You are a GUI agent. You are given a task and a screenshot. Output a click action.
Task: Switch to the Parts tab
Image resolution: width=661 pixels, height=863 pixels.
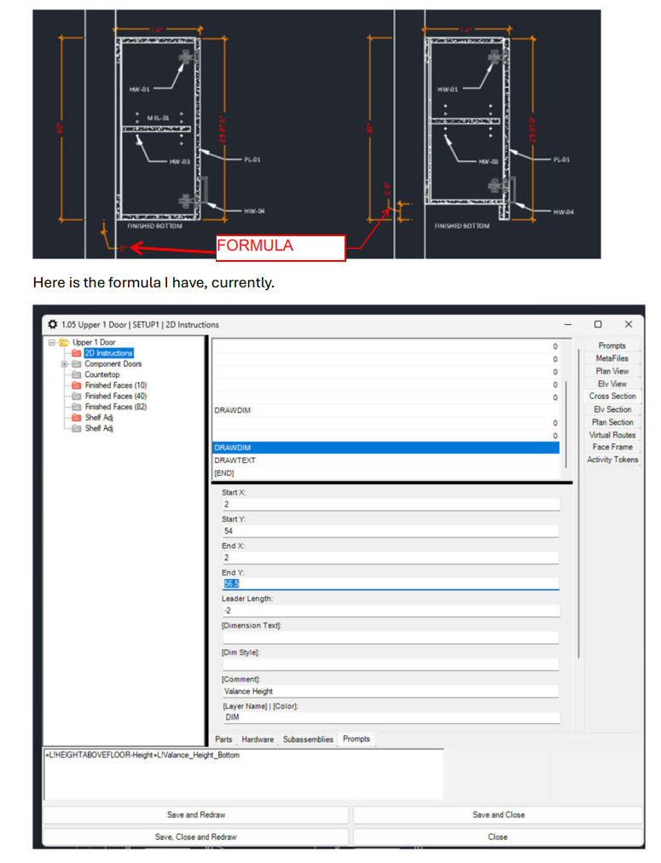(223, 739)
